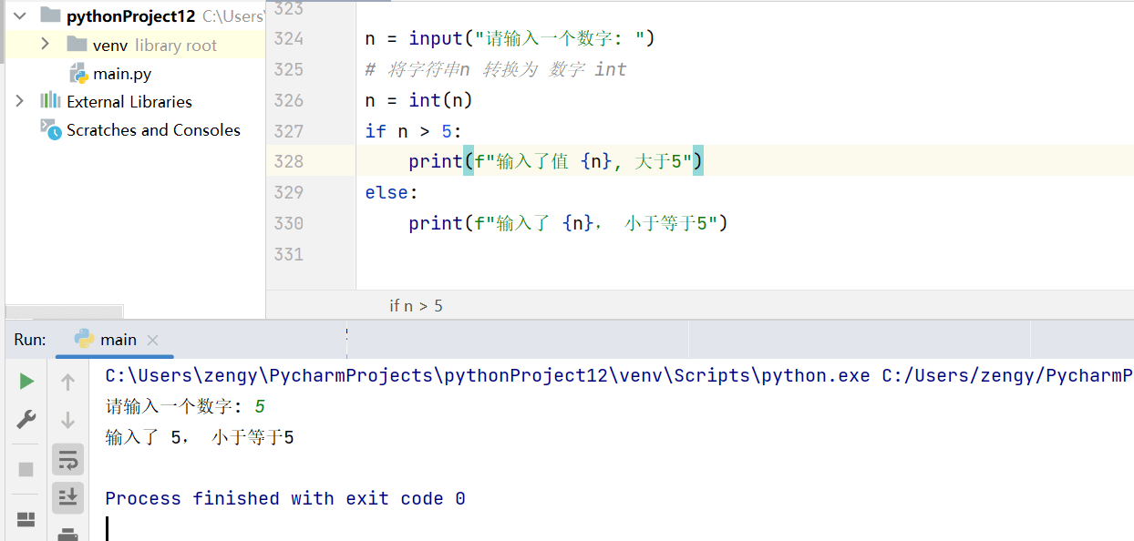The image size is (1134, 541).
Task: Click the restore layout icon
Action: click(26, 519)
